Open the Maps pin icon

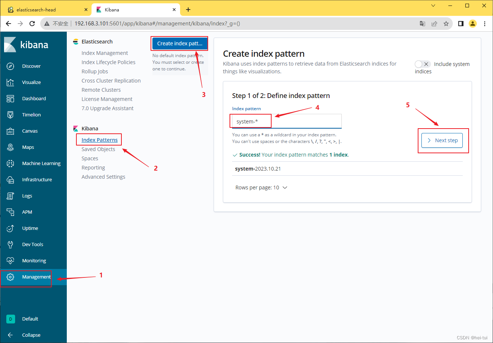click(x=10, y=147)
